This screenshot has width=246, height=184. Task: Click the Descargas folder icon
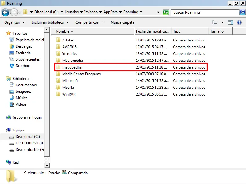11,46
